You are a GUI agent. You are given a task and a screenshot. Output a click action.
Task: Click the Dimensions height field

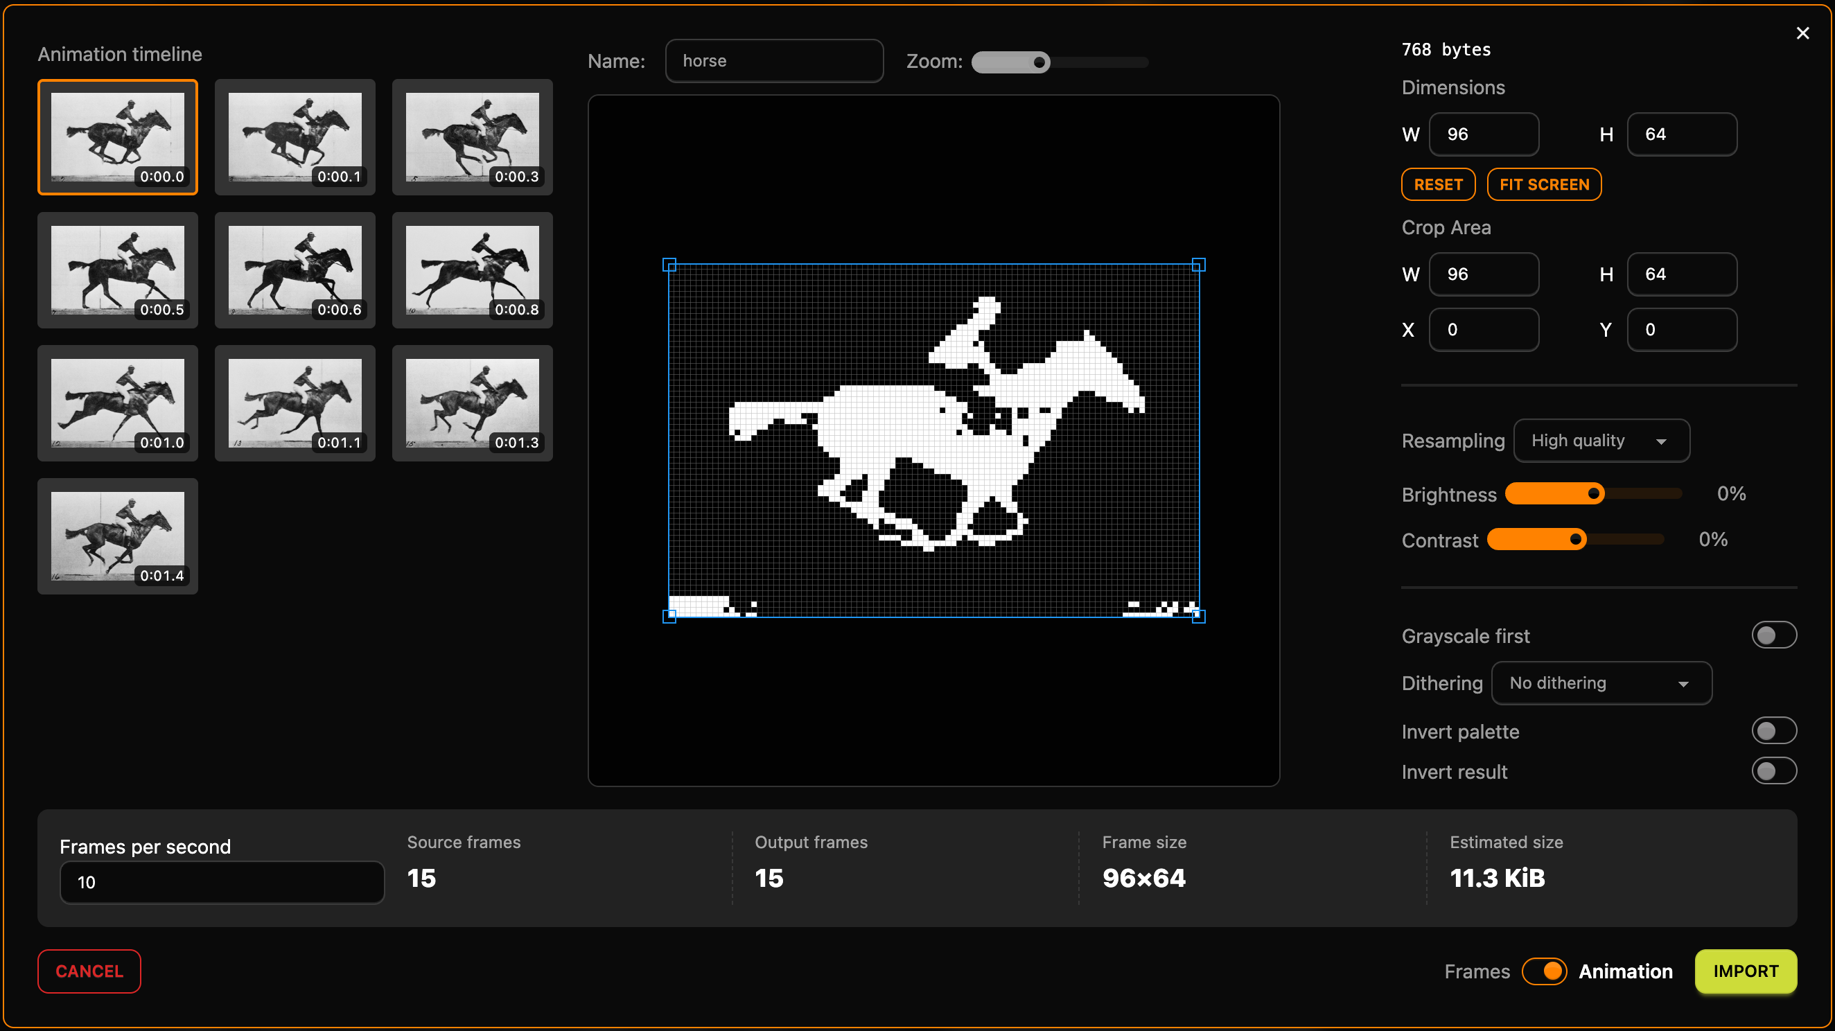coord(1682,134)
